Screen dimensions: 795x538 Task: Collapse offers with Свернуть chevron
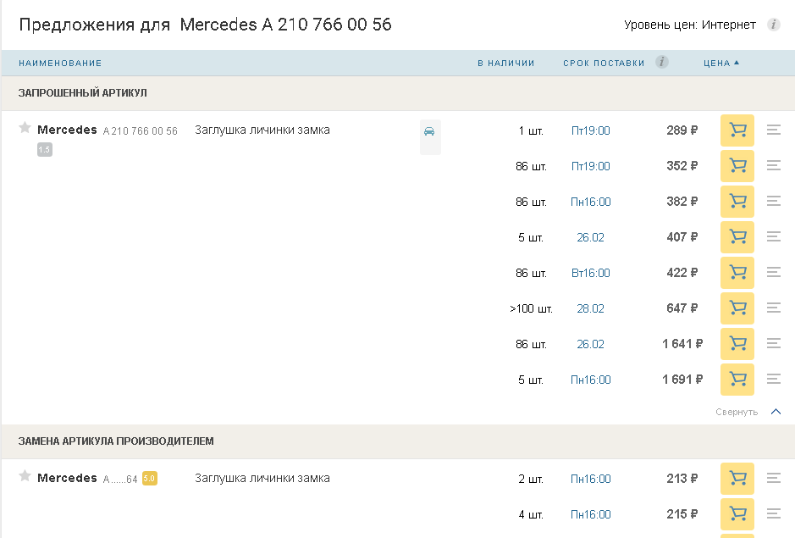click(x=776, y=412)
